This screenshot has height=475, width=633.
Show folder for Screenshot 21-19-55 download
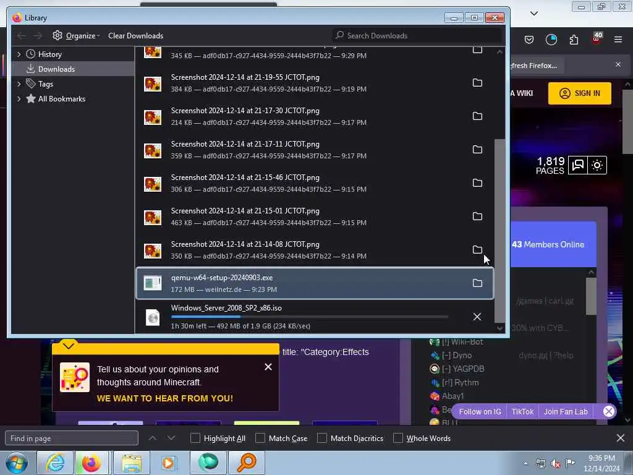(477, 83)
